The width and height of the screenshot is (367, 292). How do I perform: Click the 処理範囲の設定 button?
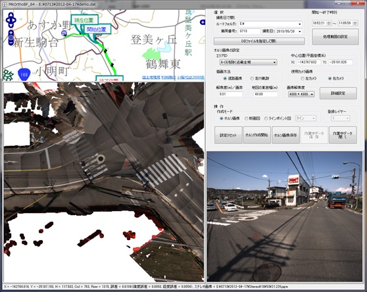(335, 37)
